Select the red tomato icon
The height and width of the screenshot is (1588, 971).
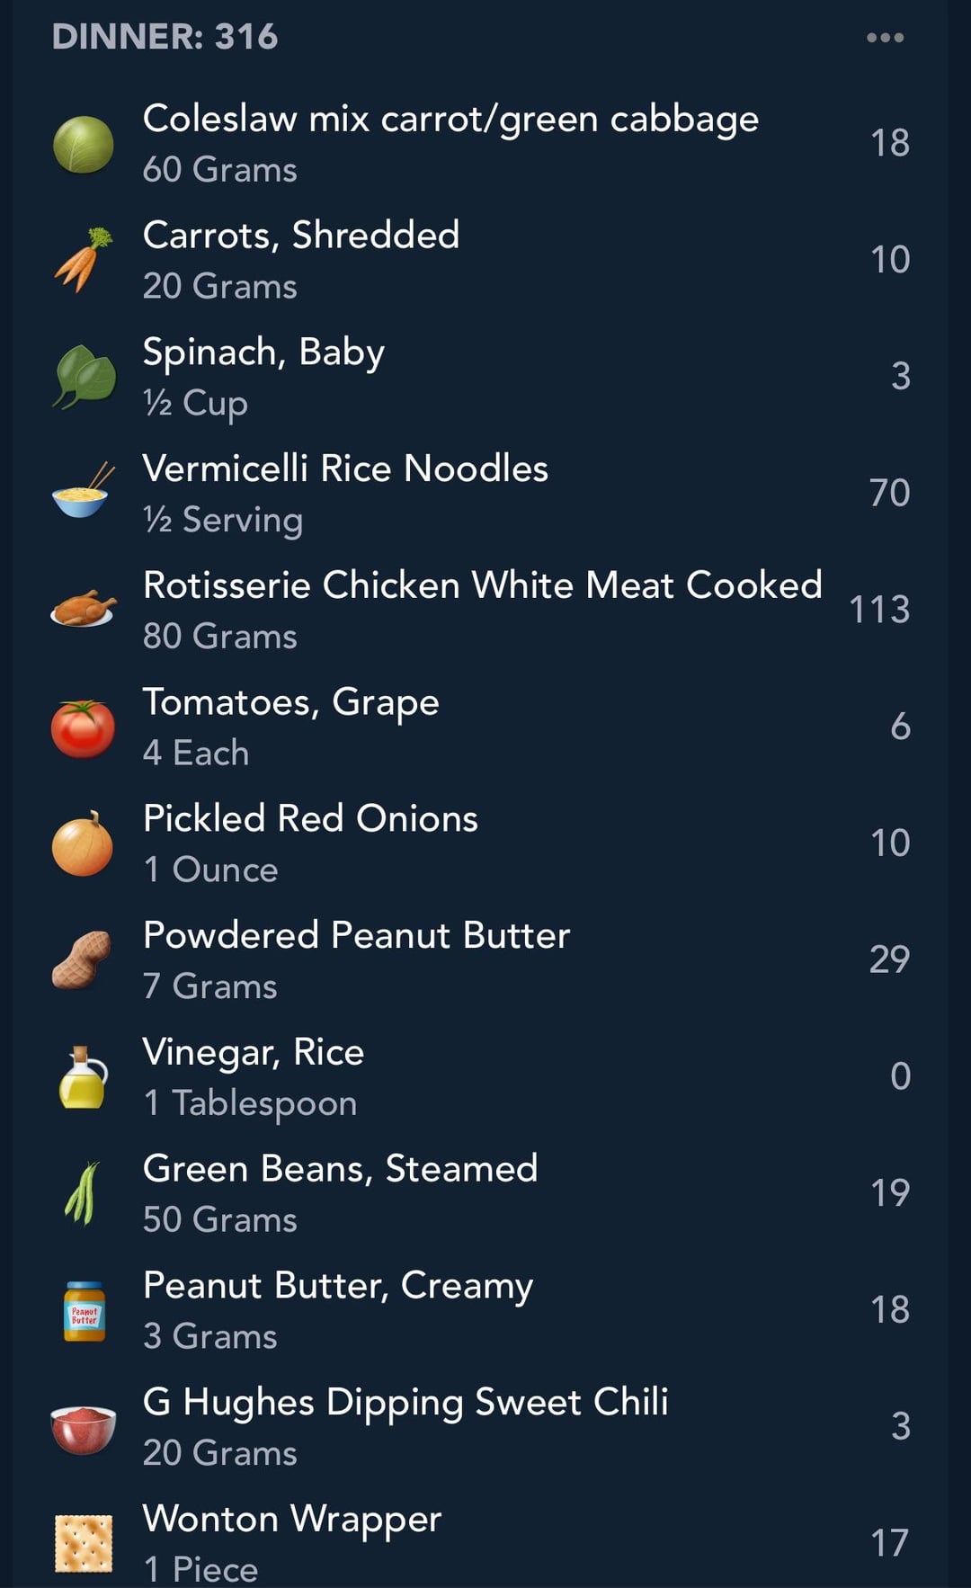click(x=83, y=727)
